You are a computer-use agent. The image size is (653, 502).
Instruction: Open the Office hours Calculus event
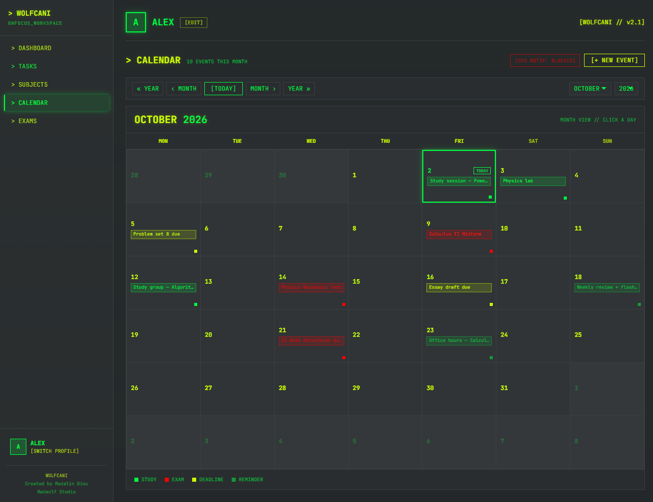pos(459,340)
